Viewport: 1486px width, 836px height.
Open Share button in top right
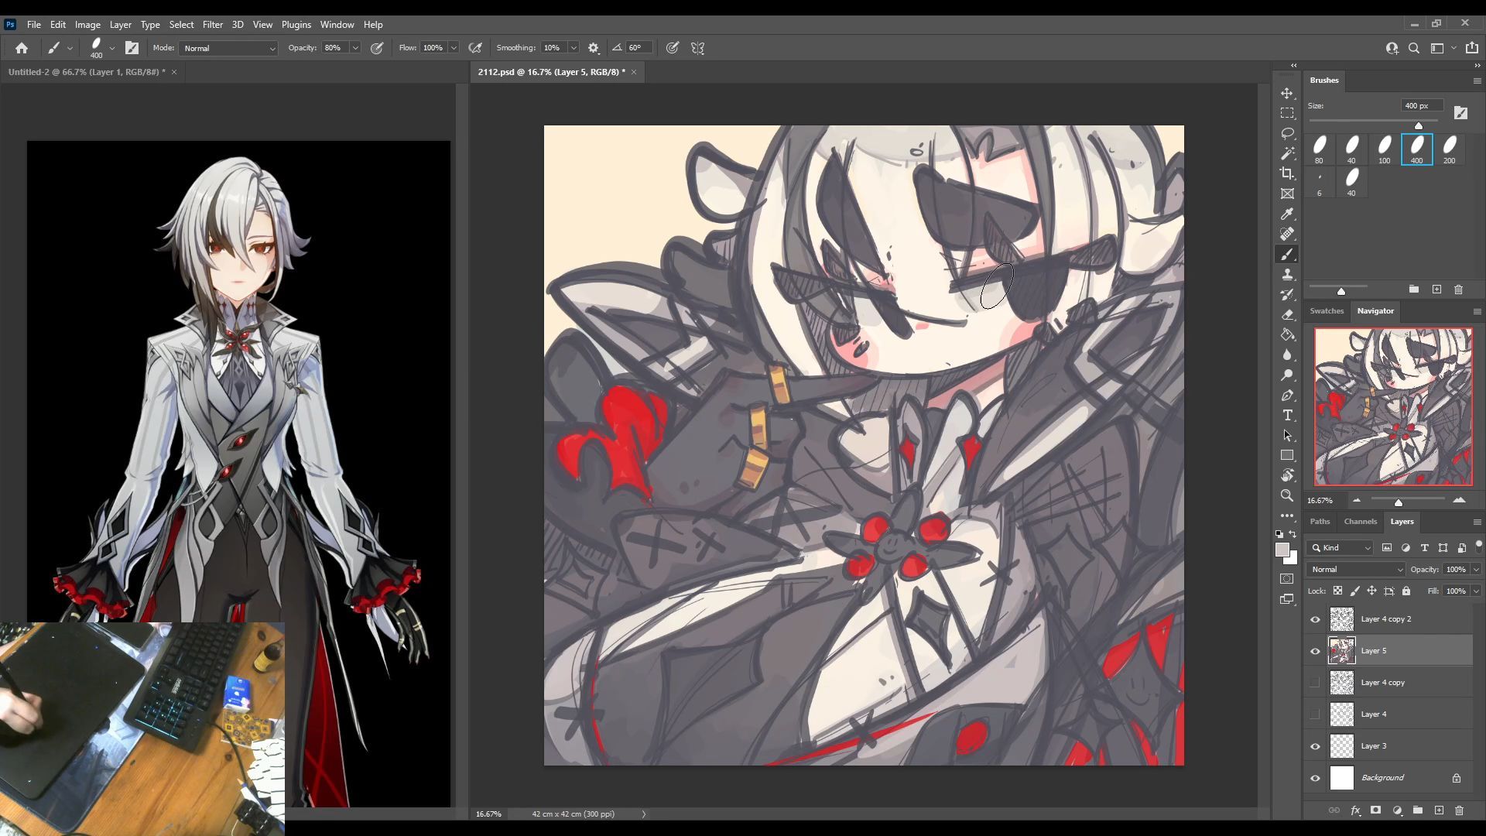1472,48
